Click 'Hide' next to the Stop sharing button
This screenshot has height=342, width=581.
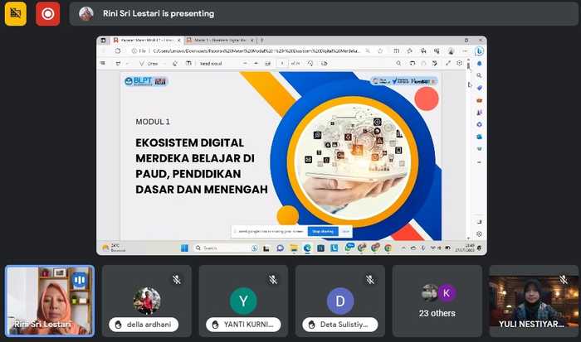[x=346, y=232]
